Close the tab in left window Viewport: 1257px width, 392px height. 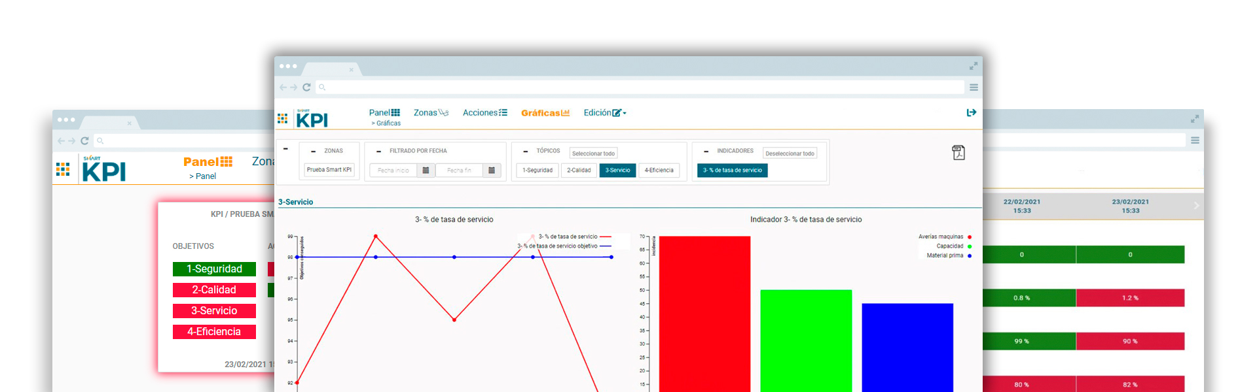[129, 123]
